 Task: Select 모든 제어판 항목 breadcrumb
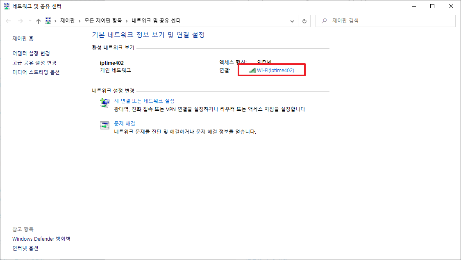click(103, 21)
